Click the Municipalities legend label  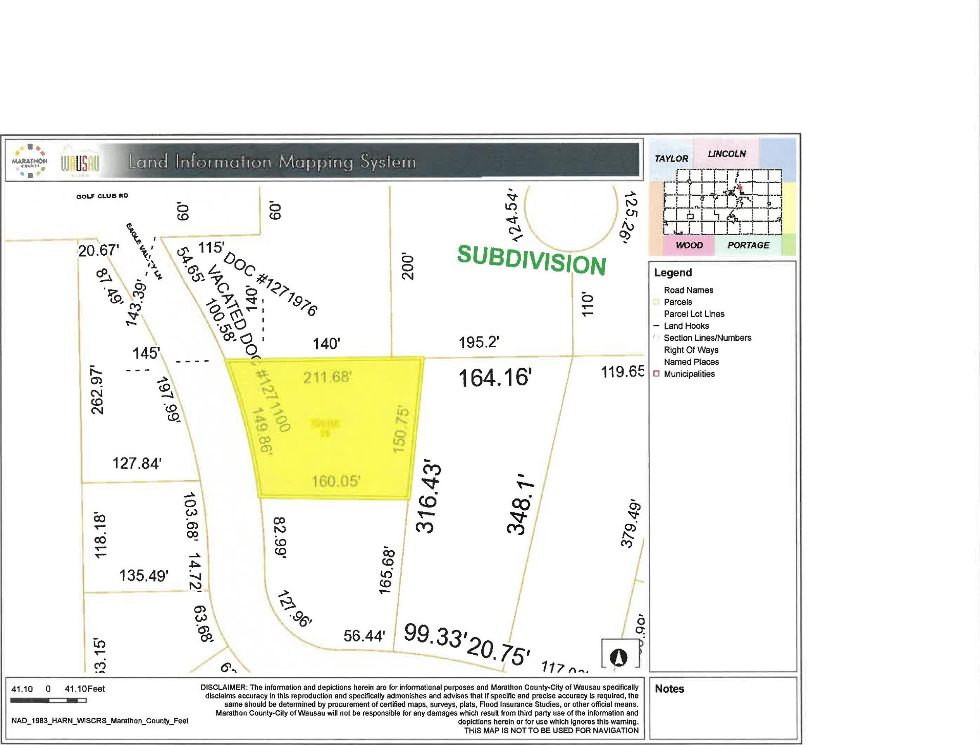click(x=689, y=374)
